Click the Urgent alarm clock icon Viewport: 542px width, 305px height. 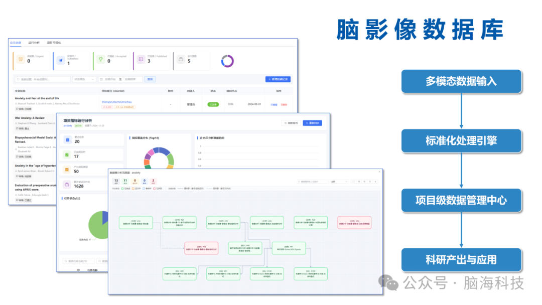[x=21, y=59]
